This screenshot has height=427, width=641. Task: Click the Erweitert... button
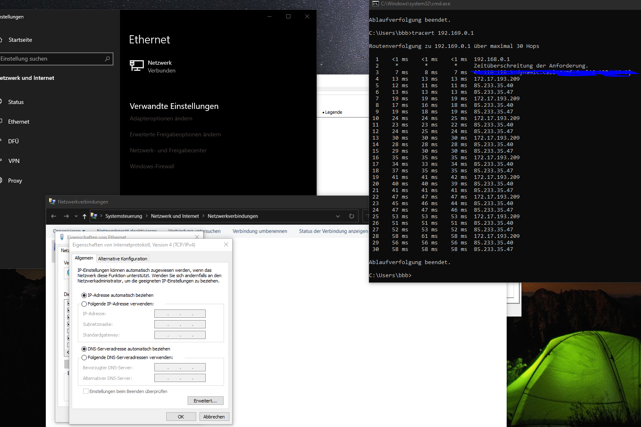(x=206, y=401)
